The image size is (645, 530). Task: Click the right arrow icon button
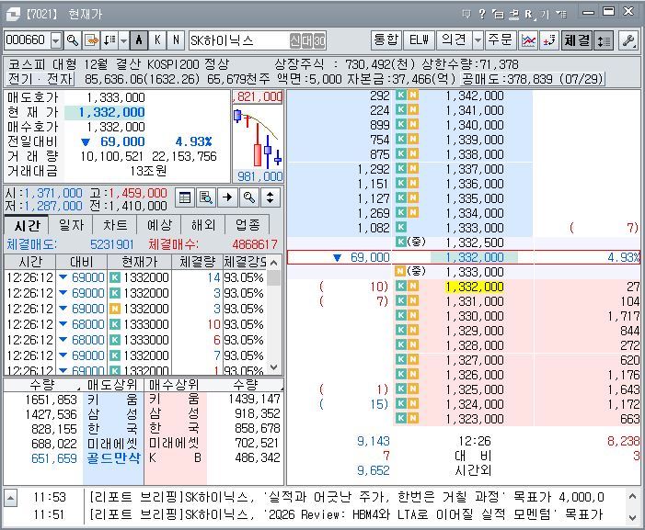(227, 197)
